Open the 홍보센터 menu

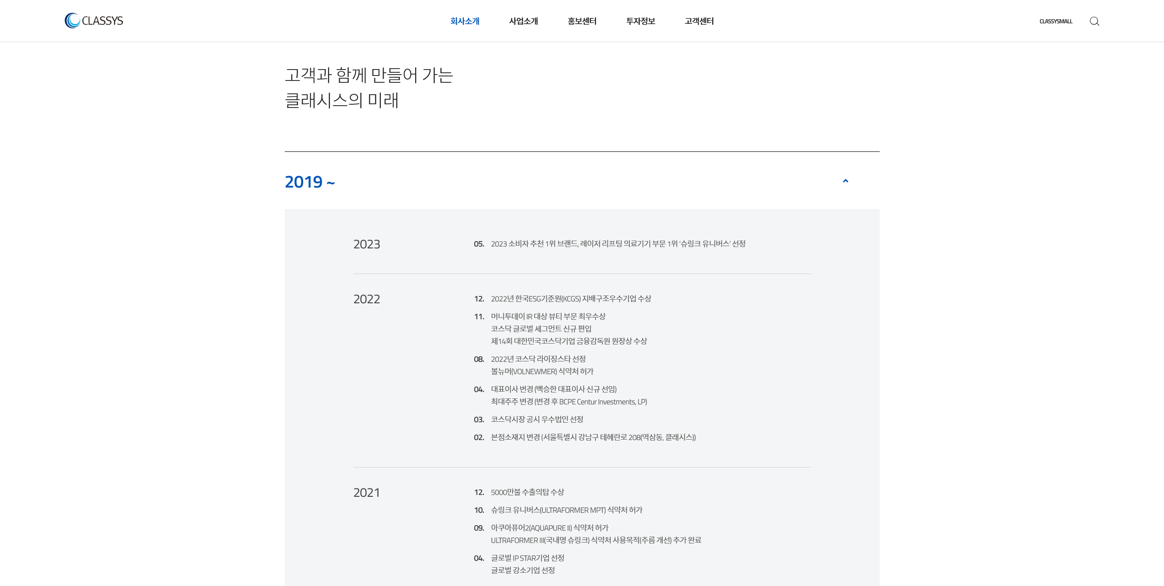click(x=582, y=21)
